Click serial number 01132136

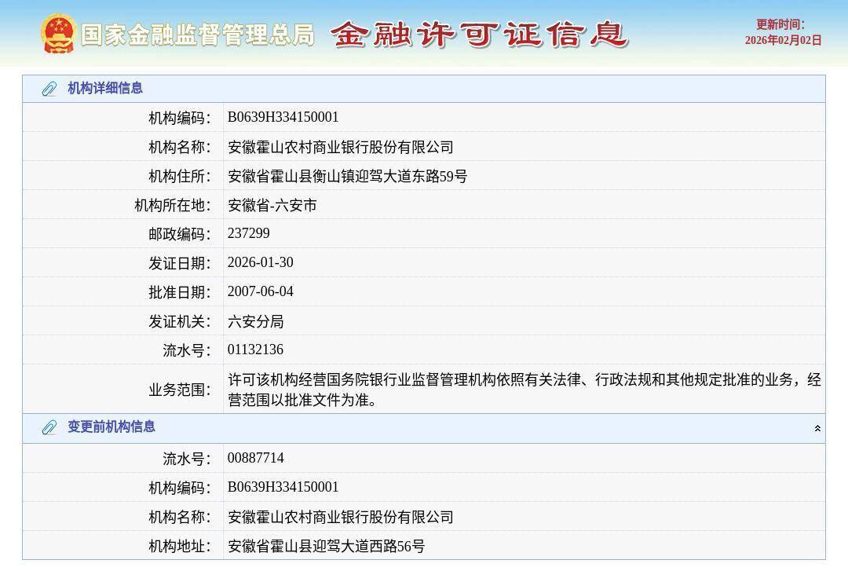pyautogui.click(x=255, y=350)
